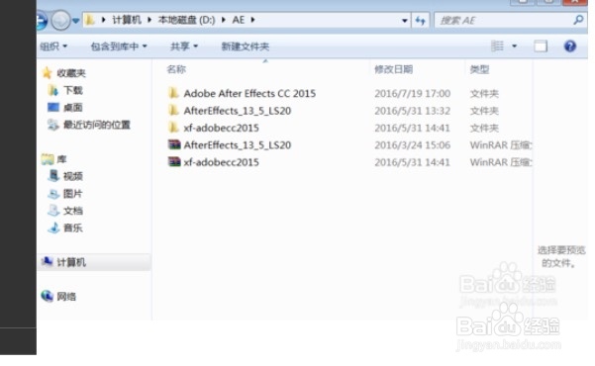This screenshot has width=595, height=366.
Task: Sort by the 名称 column header
Action: tap(176, 69)
